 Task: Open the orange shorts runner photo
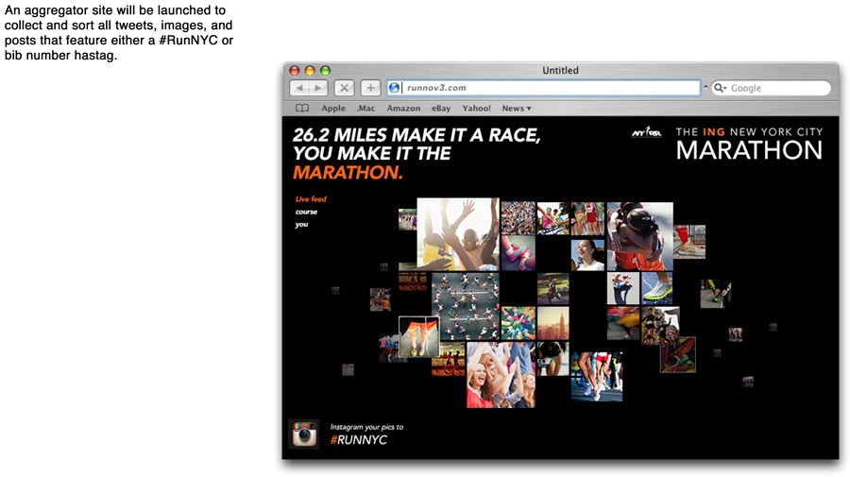[x=419, y=336]
